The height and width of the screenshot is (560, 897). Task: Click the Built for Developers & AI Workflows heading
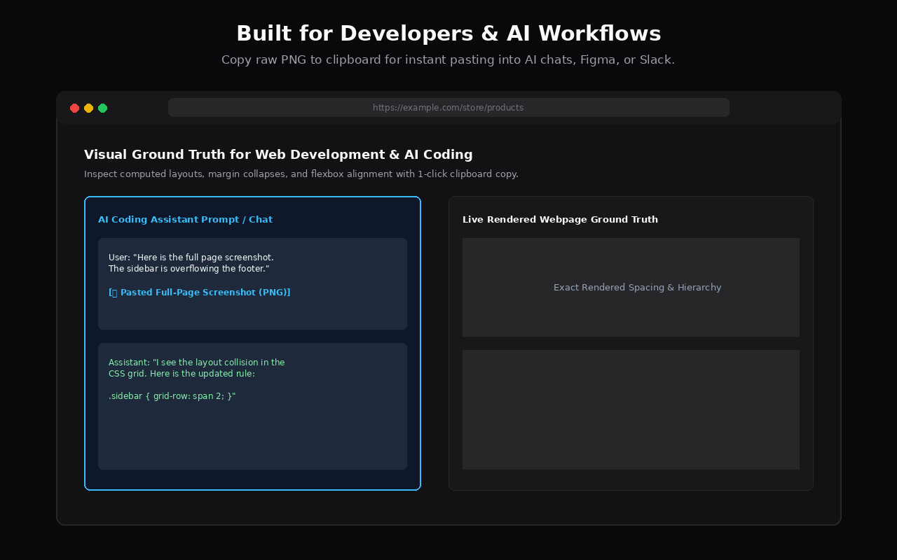(448, 34)
